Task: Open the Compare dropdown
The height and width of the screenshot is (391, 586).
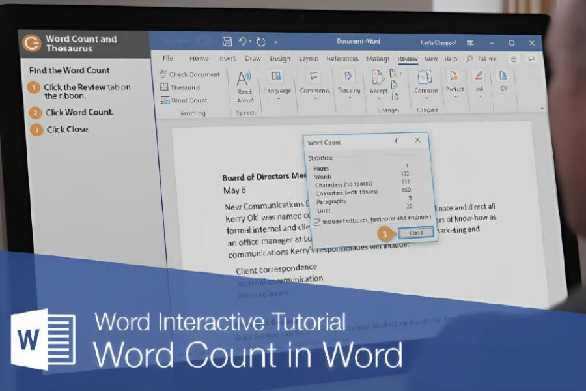Action: coord(426,85)
